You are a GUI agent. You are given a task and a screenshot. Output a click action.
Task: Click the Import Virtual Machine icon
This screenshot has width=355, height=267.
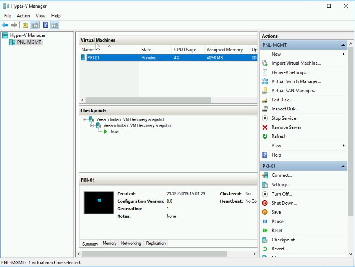click(x=265, y=63)
